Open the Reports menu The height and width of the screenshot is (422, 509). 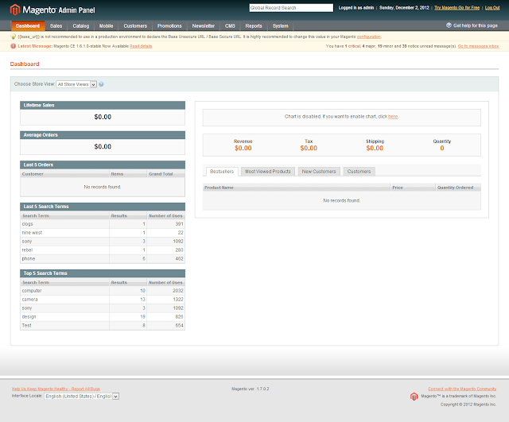[254, 26]
